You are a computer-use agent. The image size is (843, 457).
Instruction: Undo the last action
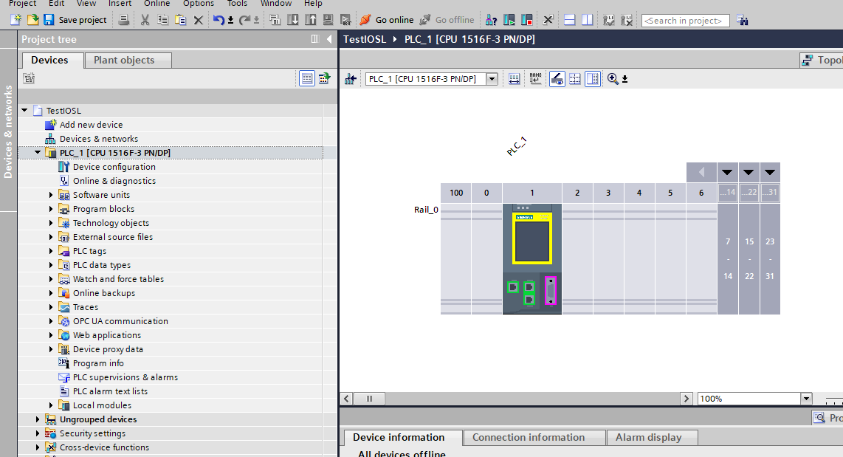click(x=219, y=20)
